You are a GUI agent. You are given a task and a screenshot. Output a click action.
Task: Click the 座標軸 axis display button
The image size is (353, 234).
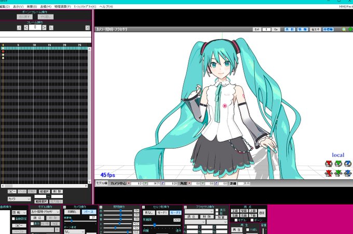tap(328, 30)
